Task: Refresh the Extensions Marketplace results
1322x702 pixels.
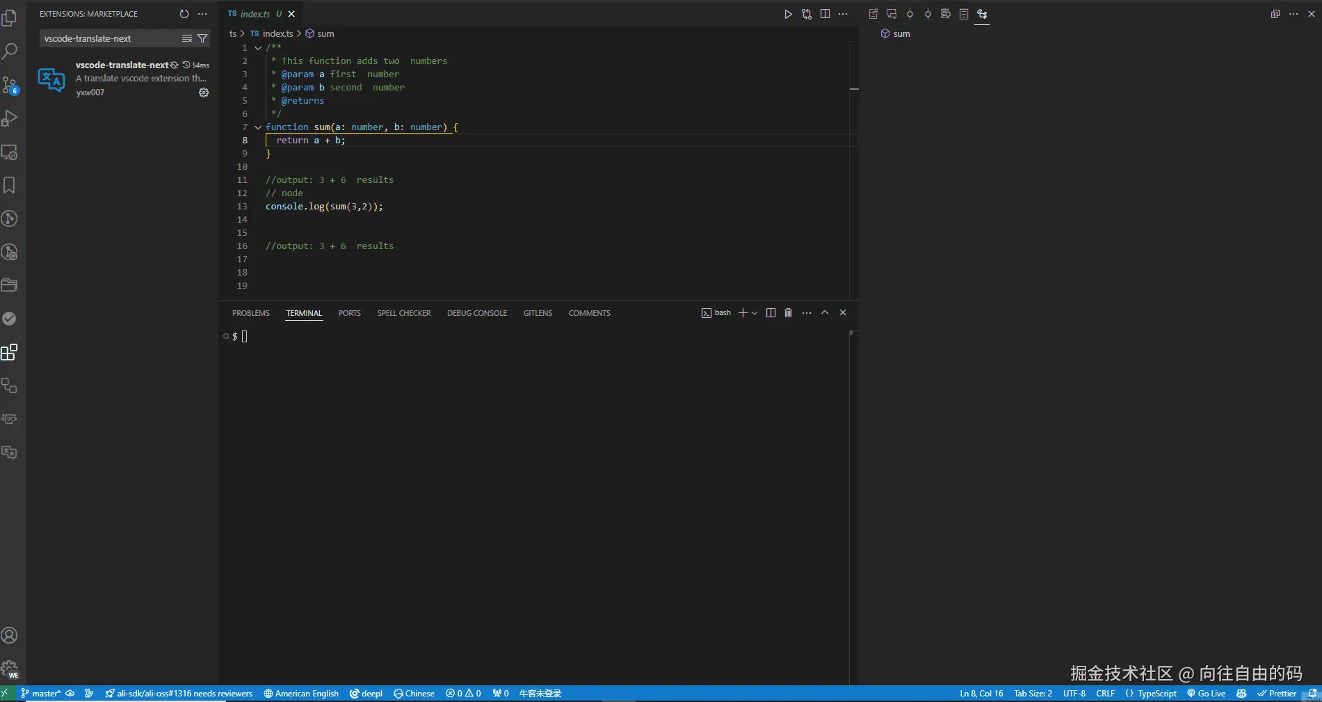Action: tap(184, 13)
